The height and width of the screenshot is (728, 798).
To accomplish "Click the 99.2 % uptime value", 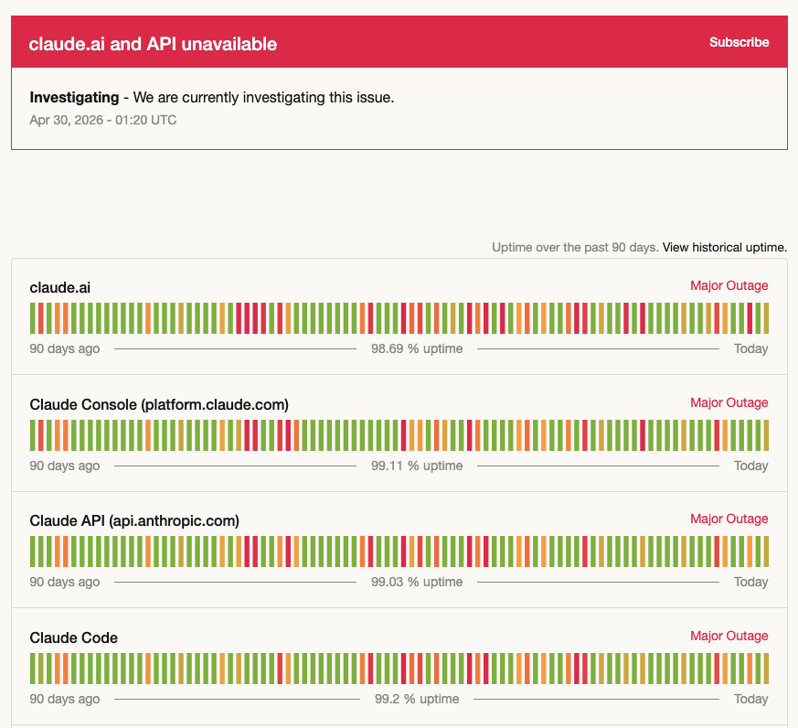I will click(x=417, y=699).
